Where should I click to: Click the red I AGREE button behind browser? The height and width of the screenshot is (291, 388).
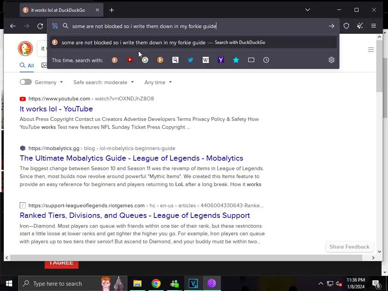(x=61, y=264)
